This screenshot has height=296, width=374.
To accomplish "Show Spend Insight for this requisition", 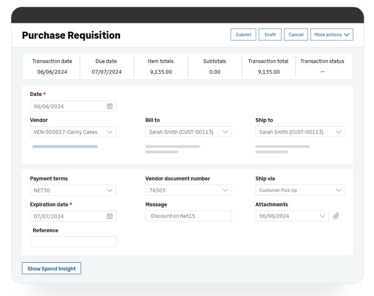I will [51, 268].
